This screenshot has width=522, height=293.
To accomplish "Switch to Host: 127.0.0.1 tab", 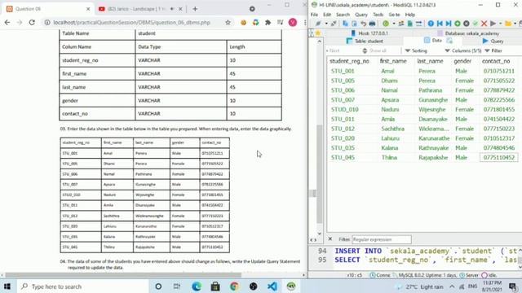I will (369, 33).
